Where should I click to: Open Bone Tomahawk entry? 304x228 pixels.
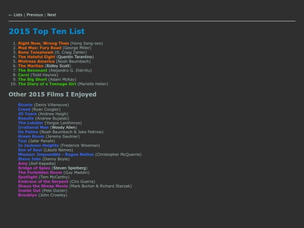[x=35, y=52]
